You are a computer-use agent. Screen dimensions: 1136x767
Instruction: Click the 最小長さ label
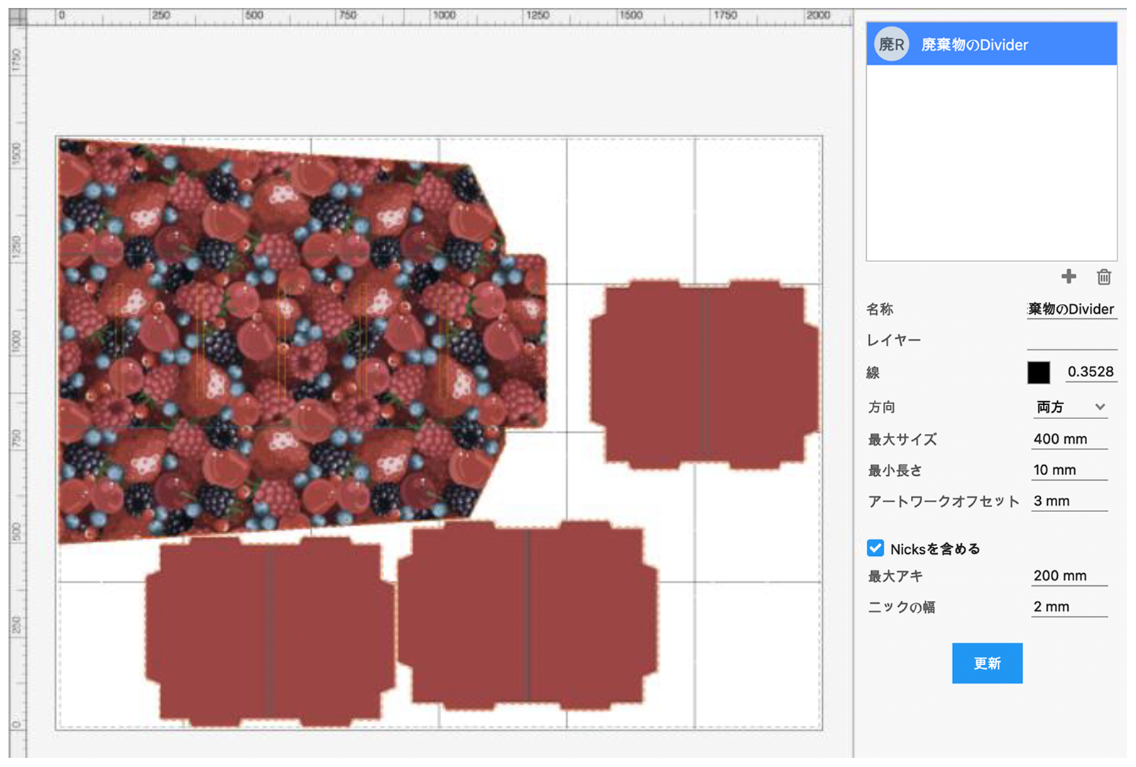[x=895, y=470]
